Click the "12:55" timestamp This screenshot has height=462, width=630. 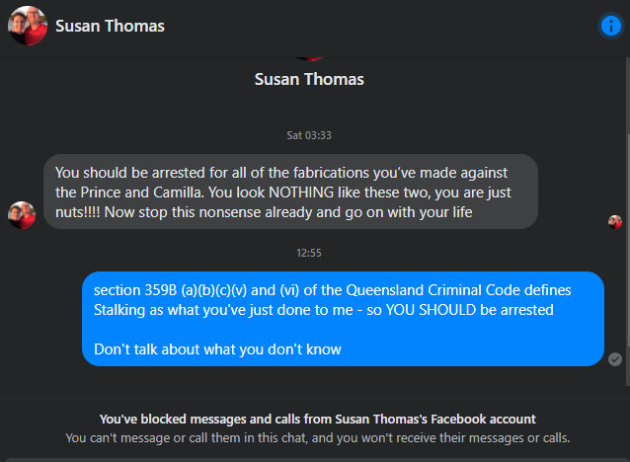[x=309, y=253]
